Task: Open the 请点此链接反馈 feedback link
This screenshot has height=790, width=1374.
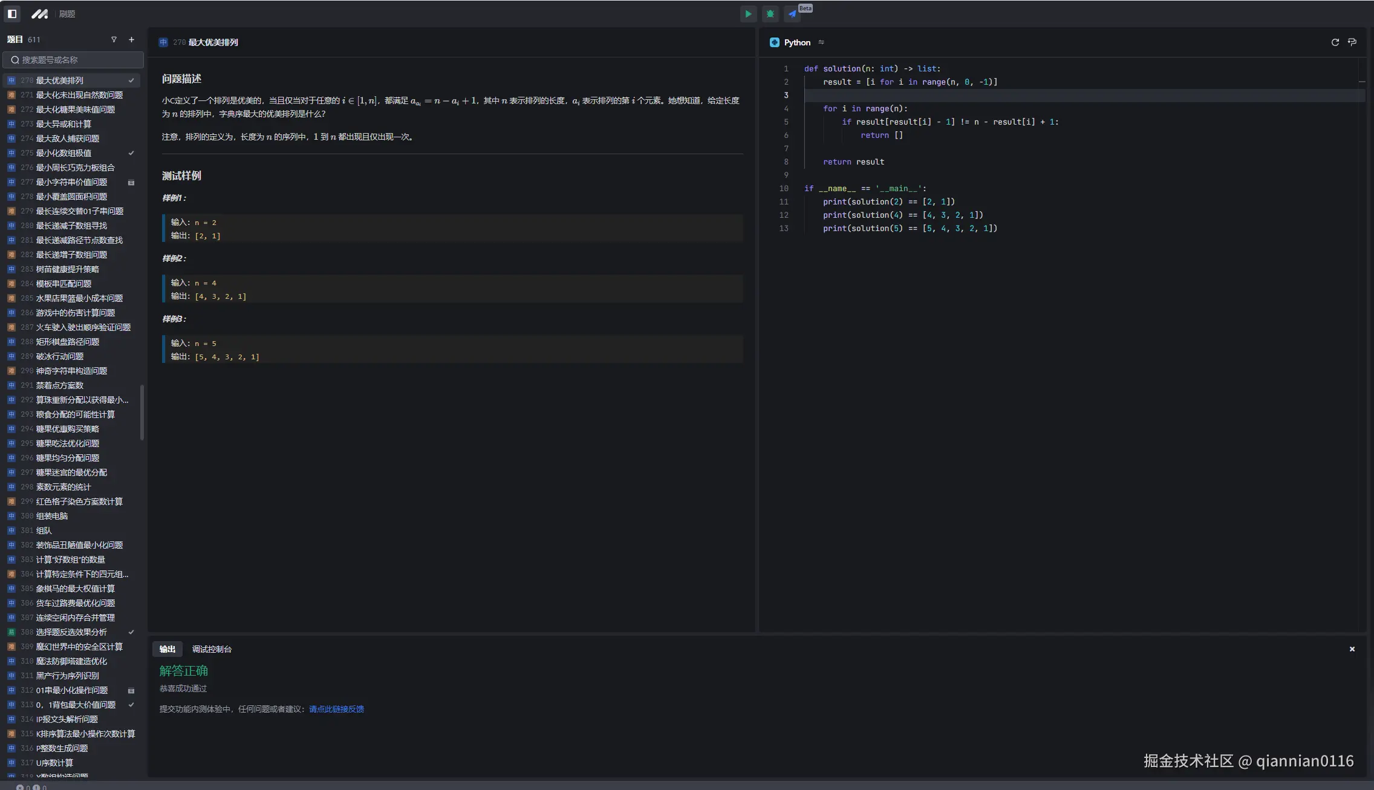Action: point(336,709)
